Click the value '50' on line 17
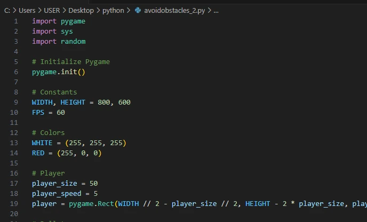This screenshot has width=367, height=222. [94, 184]
